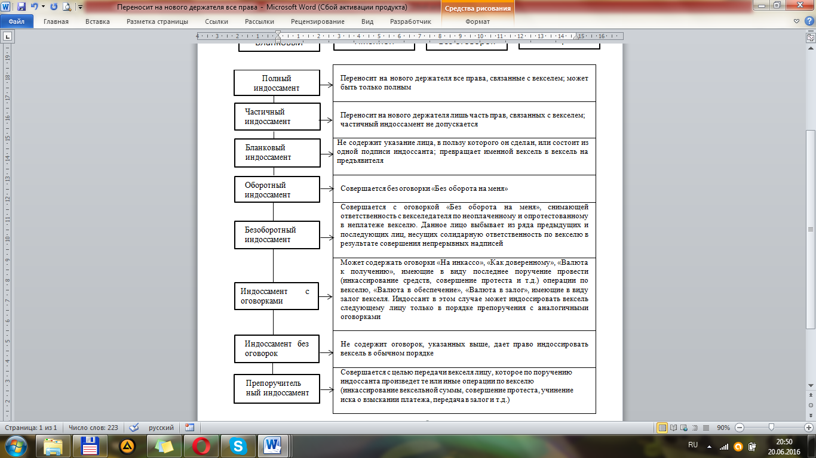Show hidden tray icons arrow

click(709, 445)
